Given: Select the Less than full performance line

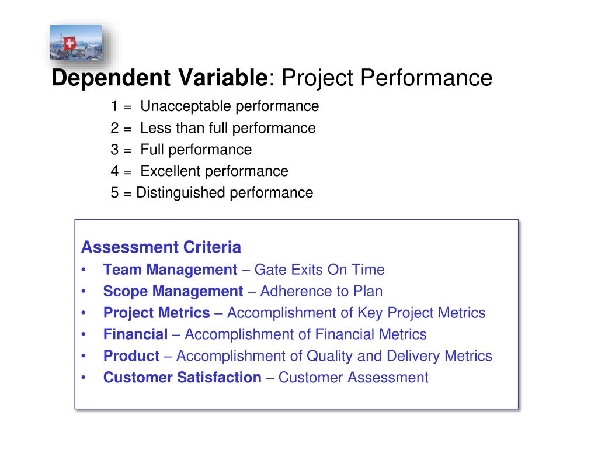Looking at the screenshot, I should 213,128.
